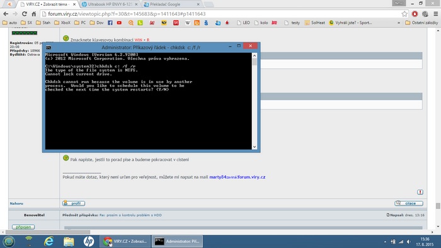Open the Facebook bookmark icon
This screenshot has height=248, width=441.
point(110,23)
